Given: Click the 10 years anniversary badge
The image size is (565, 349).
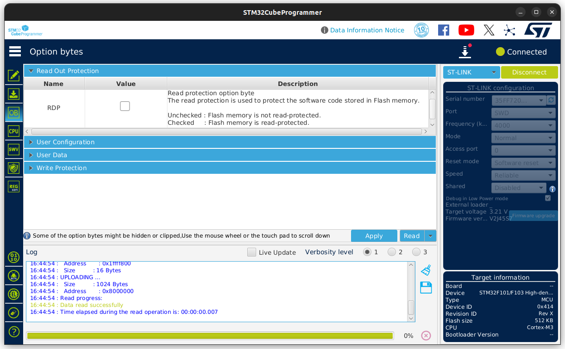Looking at the screenshot, I should coord(421,30).
